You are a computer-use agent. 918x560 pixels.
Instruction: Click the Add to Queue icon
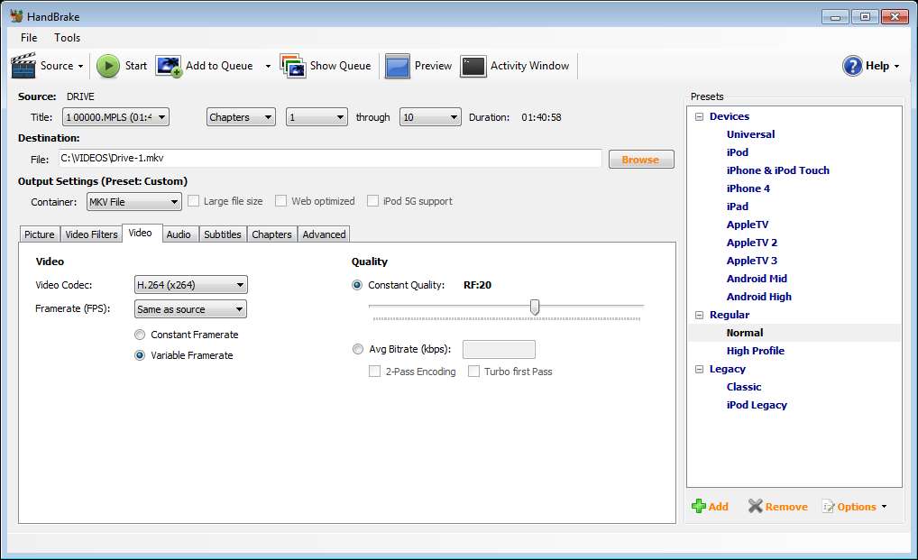point(169,66)
